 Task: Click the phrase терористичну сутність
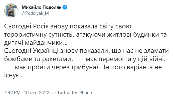coord(39,35)
